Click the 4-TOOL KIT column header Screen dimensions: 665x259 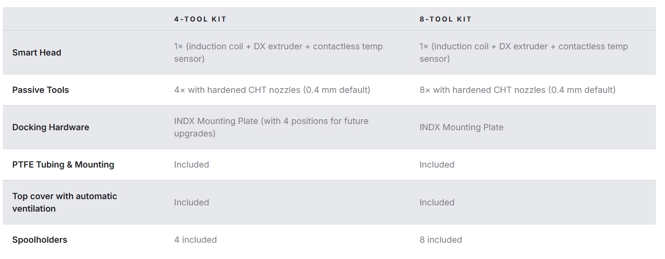[200, 19]
